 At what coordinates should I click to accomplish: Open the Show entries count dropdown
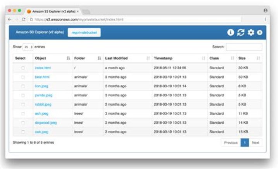coord(28,47)
